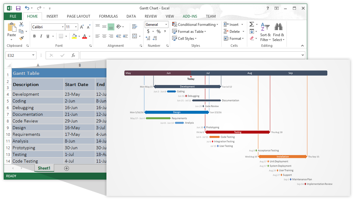Image resolution: width=354 pixels, height=203 pixels.
Task: Click the Format Painter brush icon
Action: pyautogui.click(x=22, y=38)
